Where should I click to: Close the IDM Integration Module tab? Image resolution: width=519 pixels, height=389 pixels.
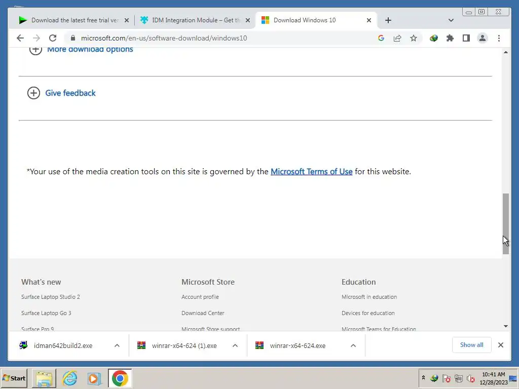[x=247, y=20]
